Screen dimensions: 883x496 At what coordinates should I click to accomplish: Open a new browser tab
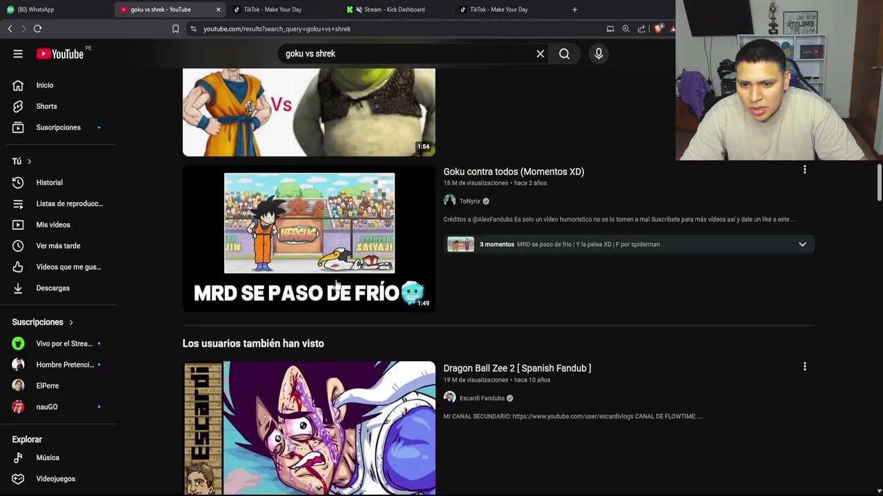click(x=575, y=10)
